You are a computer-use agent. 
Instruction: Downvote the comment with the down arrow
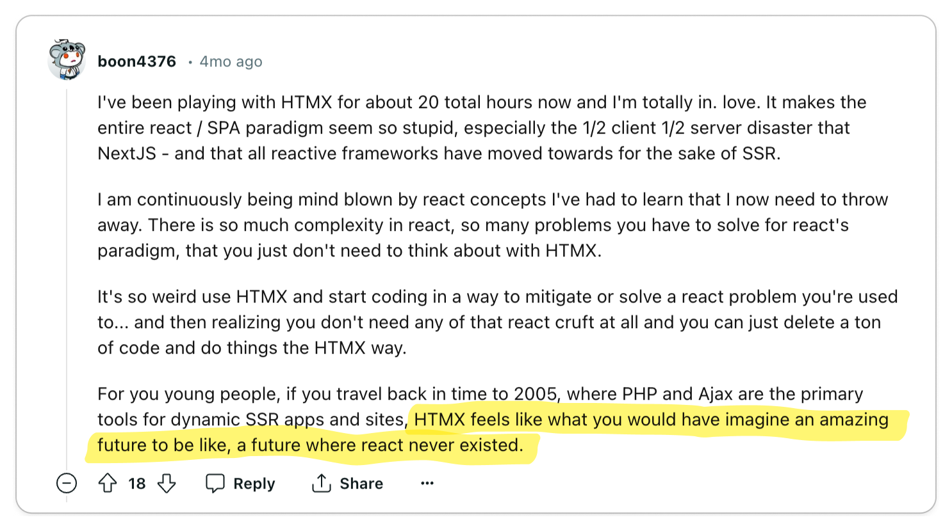pos(167,483)
